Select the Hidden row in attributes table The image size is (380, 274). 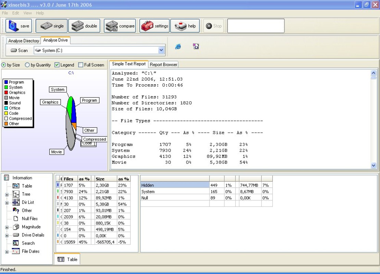(206, 185)
